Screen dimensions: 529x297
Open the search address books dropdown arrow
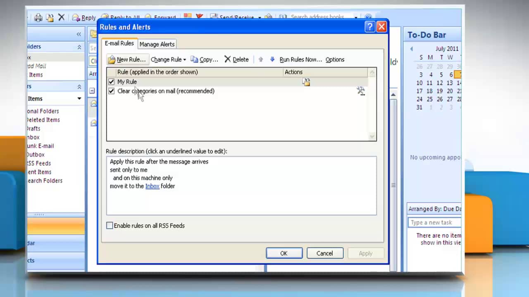tap(356, 18)
